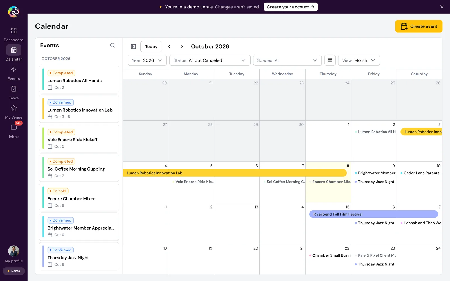Open the Year 2026 dropdown
The height and width of the screenshot is (281, 450).
click(x=147, y=60)
